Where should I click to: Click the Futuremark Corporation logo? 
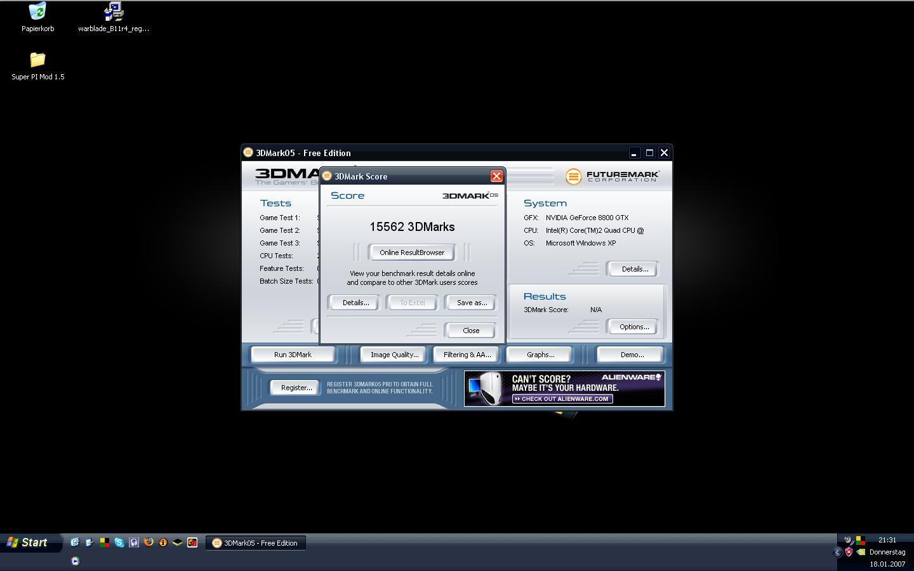coord(612,176)
